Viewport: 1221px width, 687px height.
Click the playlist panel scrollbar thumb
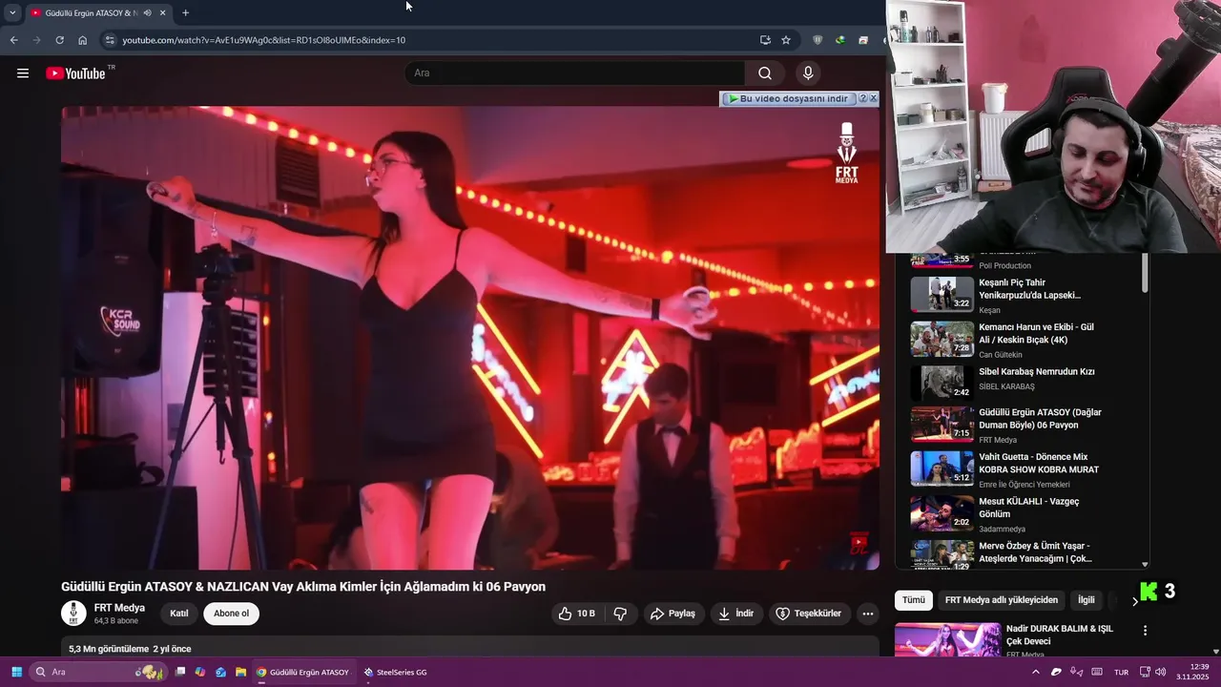(1145, 272)
